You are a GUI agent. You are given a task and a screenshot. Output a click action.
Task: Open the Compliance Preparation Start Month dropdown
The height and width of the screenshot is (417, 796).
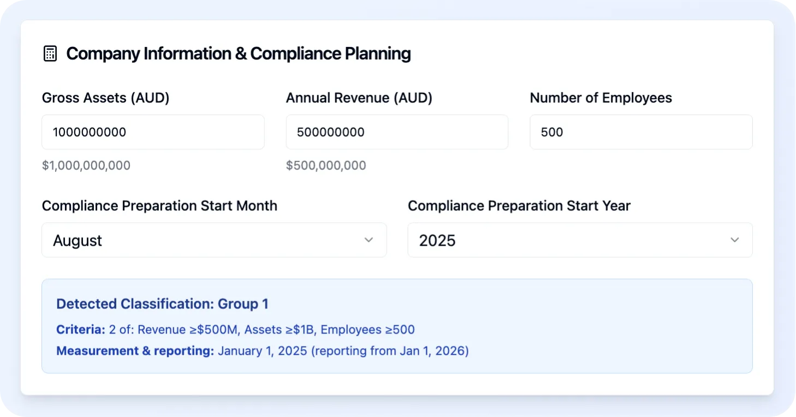click(x=214, y=240)
